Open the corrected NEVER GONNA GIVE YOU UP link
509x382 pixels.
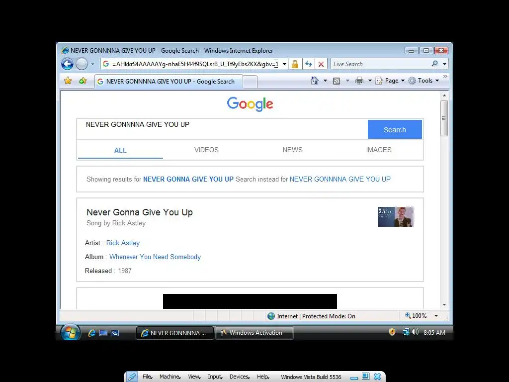click(188, 179)
